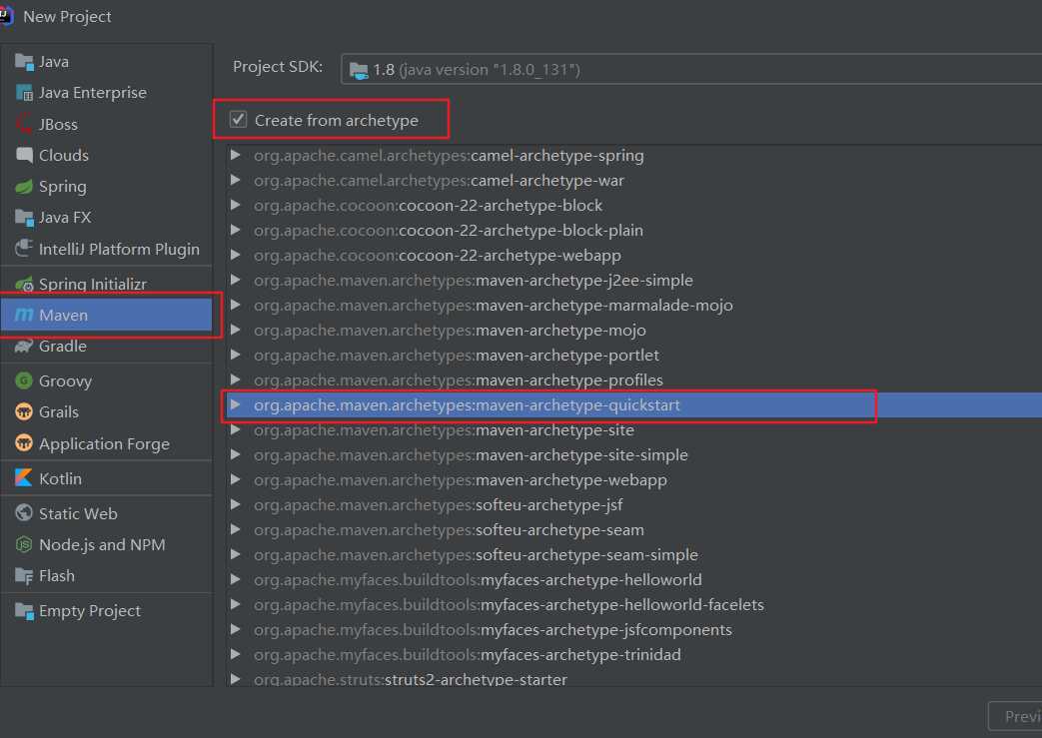This screenshot has width=1042, height=738.
Task: Expand maven-archetype-webapp arrow
Action: pyautogui.click(x=235, y=479)
